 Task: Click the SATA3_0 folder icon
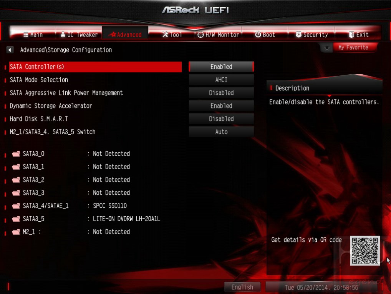click(16, 154)
